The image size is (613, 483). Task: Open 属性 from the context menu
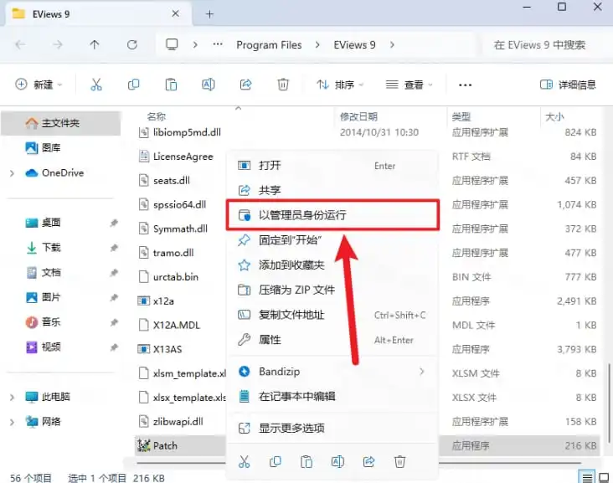[x=332, y=340]
